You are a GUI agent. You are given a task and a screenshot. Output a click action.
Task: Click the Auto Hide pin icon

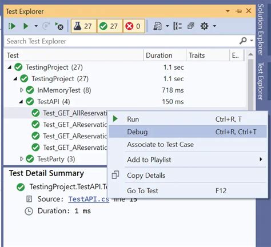238,11
